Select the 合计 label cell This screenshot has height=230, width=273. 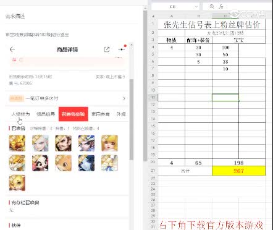coord(185,171)
